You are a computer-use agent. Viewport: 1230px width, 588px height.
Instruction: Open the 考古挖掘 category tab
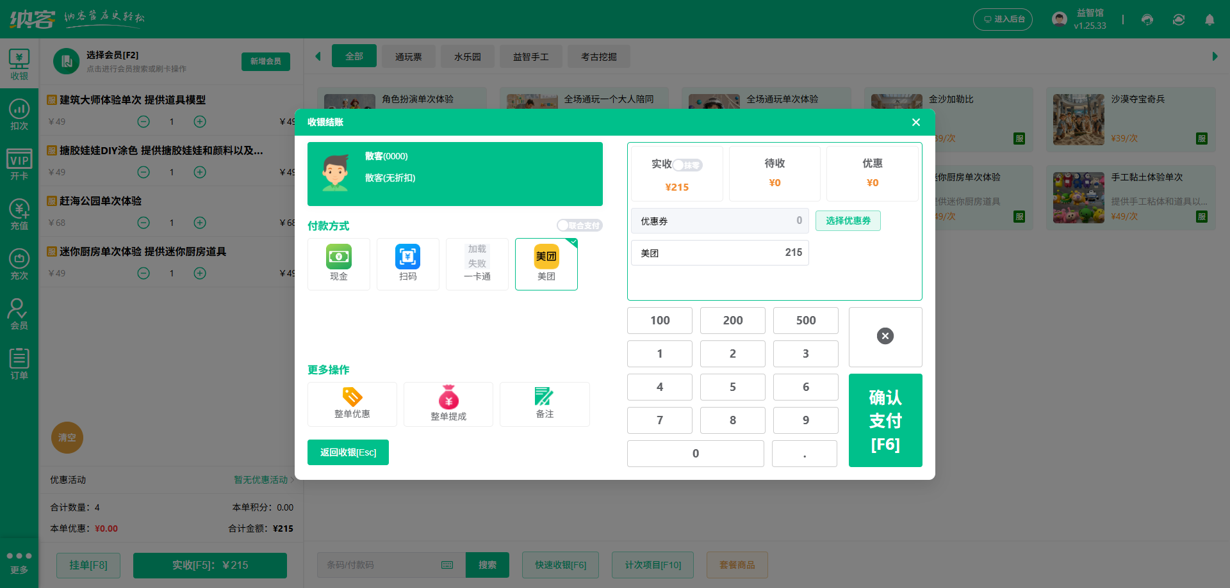(598, 56)
